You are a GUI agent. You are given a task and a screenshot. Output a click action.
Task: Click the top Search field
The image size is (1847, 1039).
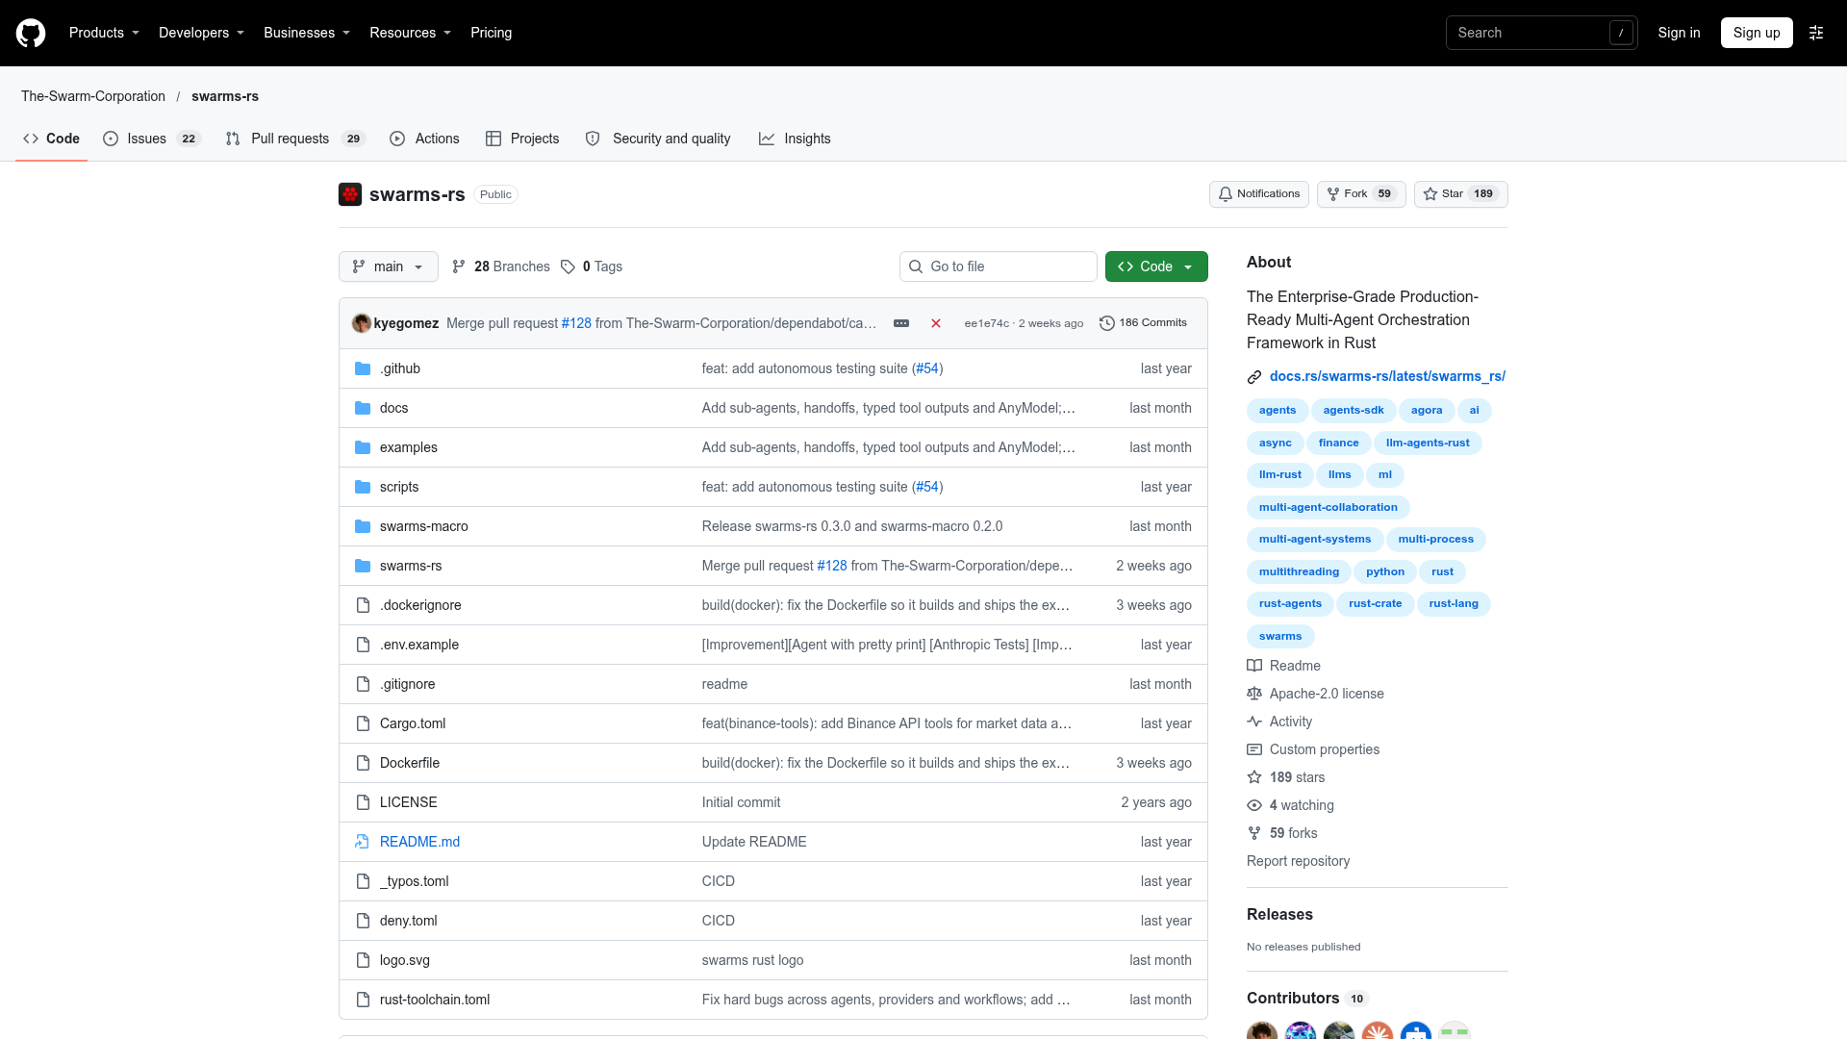(1541, 33)
